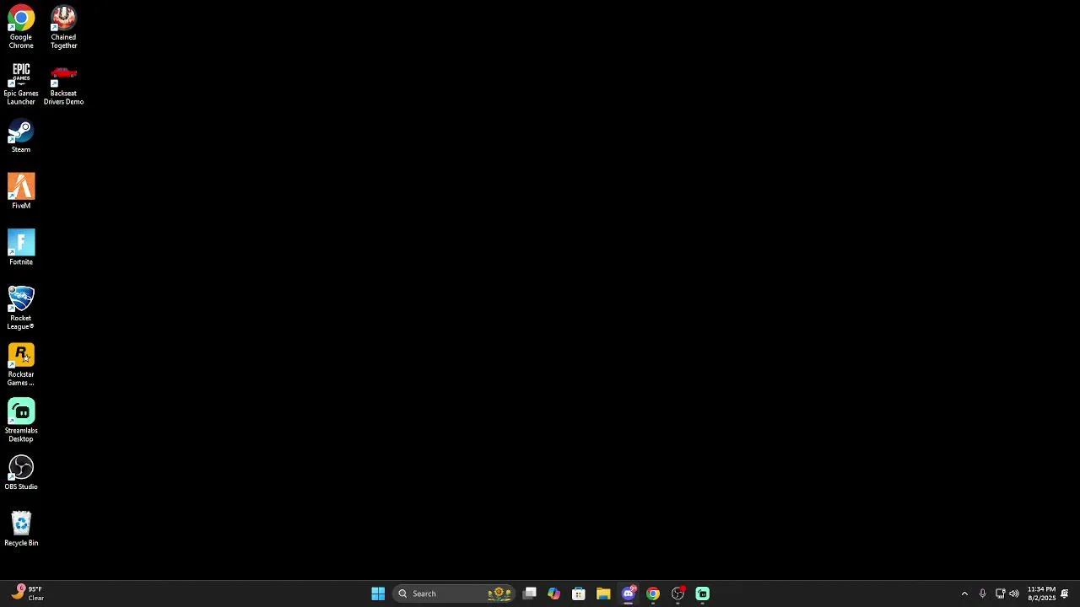Open Streamlabs from the taskbar
The width and height of the screenshot is (1080, 607).
point(702,594)
